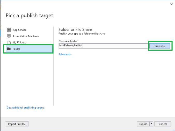Viewport: 175px width, 131px height.
Task: Select the App Service publish target
Action: (x=19, y=30)
